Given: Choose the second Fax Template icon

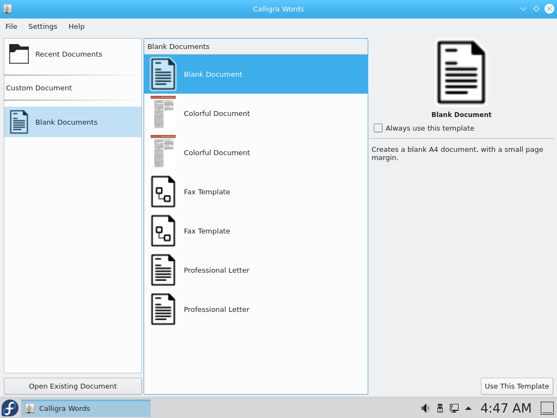Looking at the screenshot, I should pos(163,231).
